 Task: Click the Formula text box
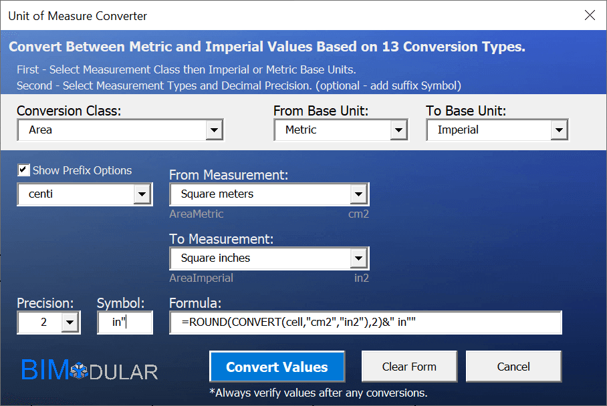pos(365,323)
